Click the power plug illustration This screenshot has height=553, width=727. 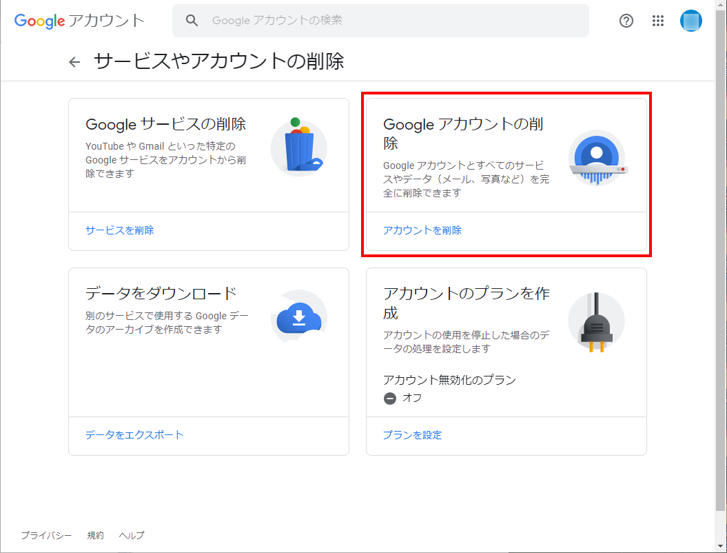(x=596, y=322)
